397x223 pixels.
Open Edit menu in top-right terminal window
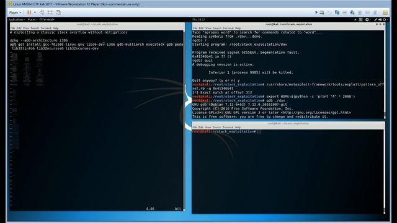(x=201, y=28)
